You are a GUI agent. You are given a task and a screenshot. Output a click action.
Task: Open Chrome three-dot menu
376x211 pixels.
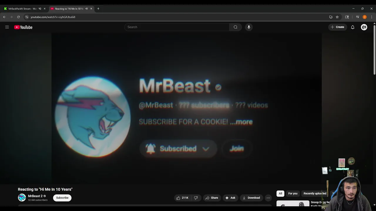[372, 17]
